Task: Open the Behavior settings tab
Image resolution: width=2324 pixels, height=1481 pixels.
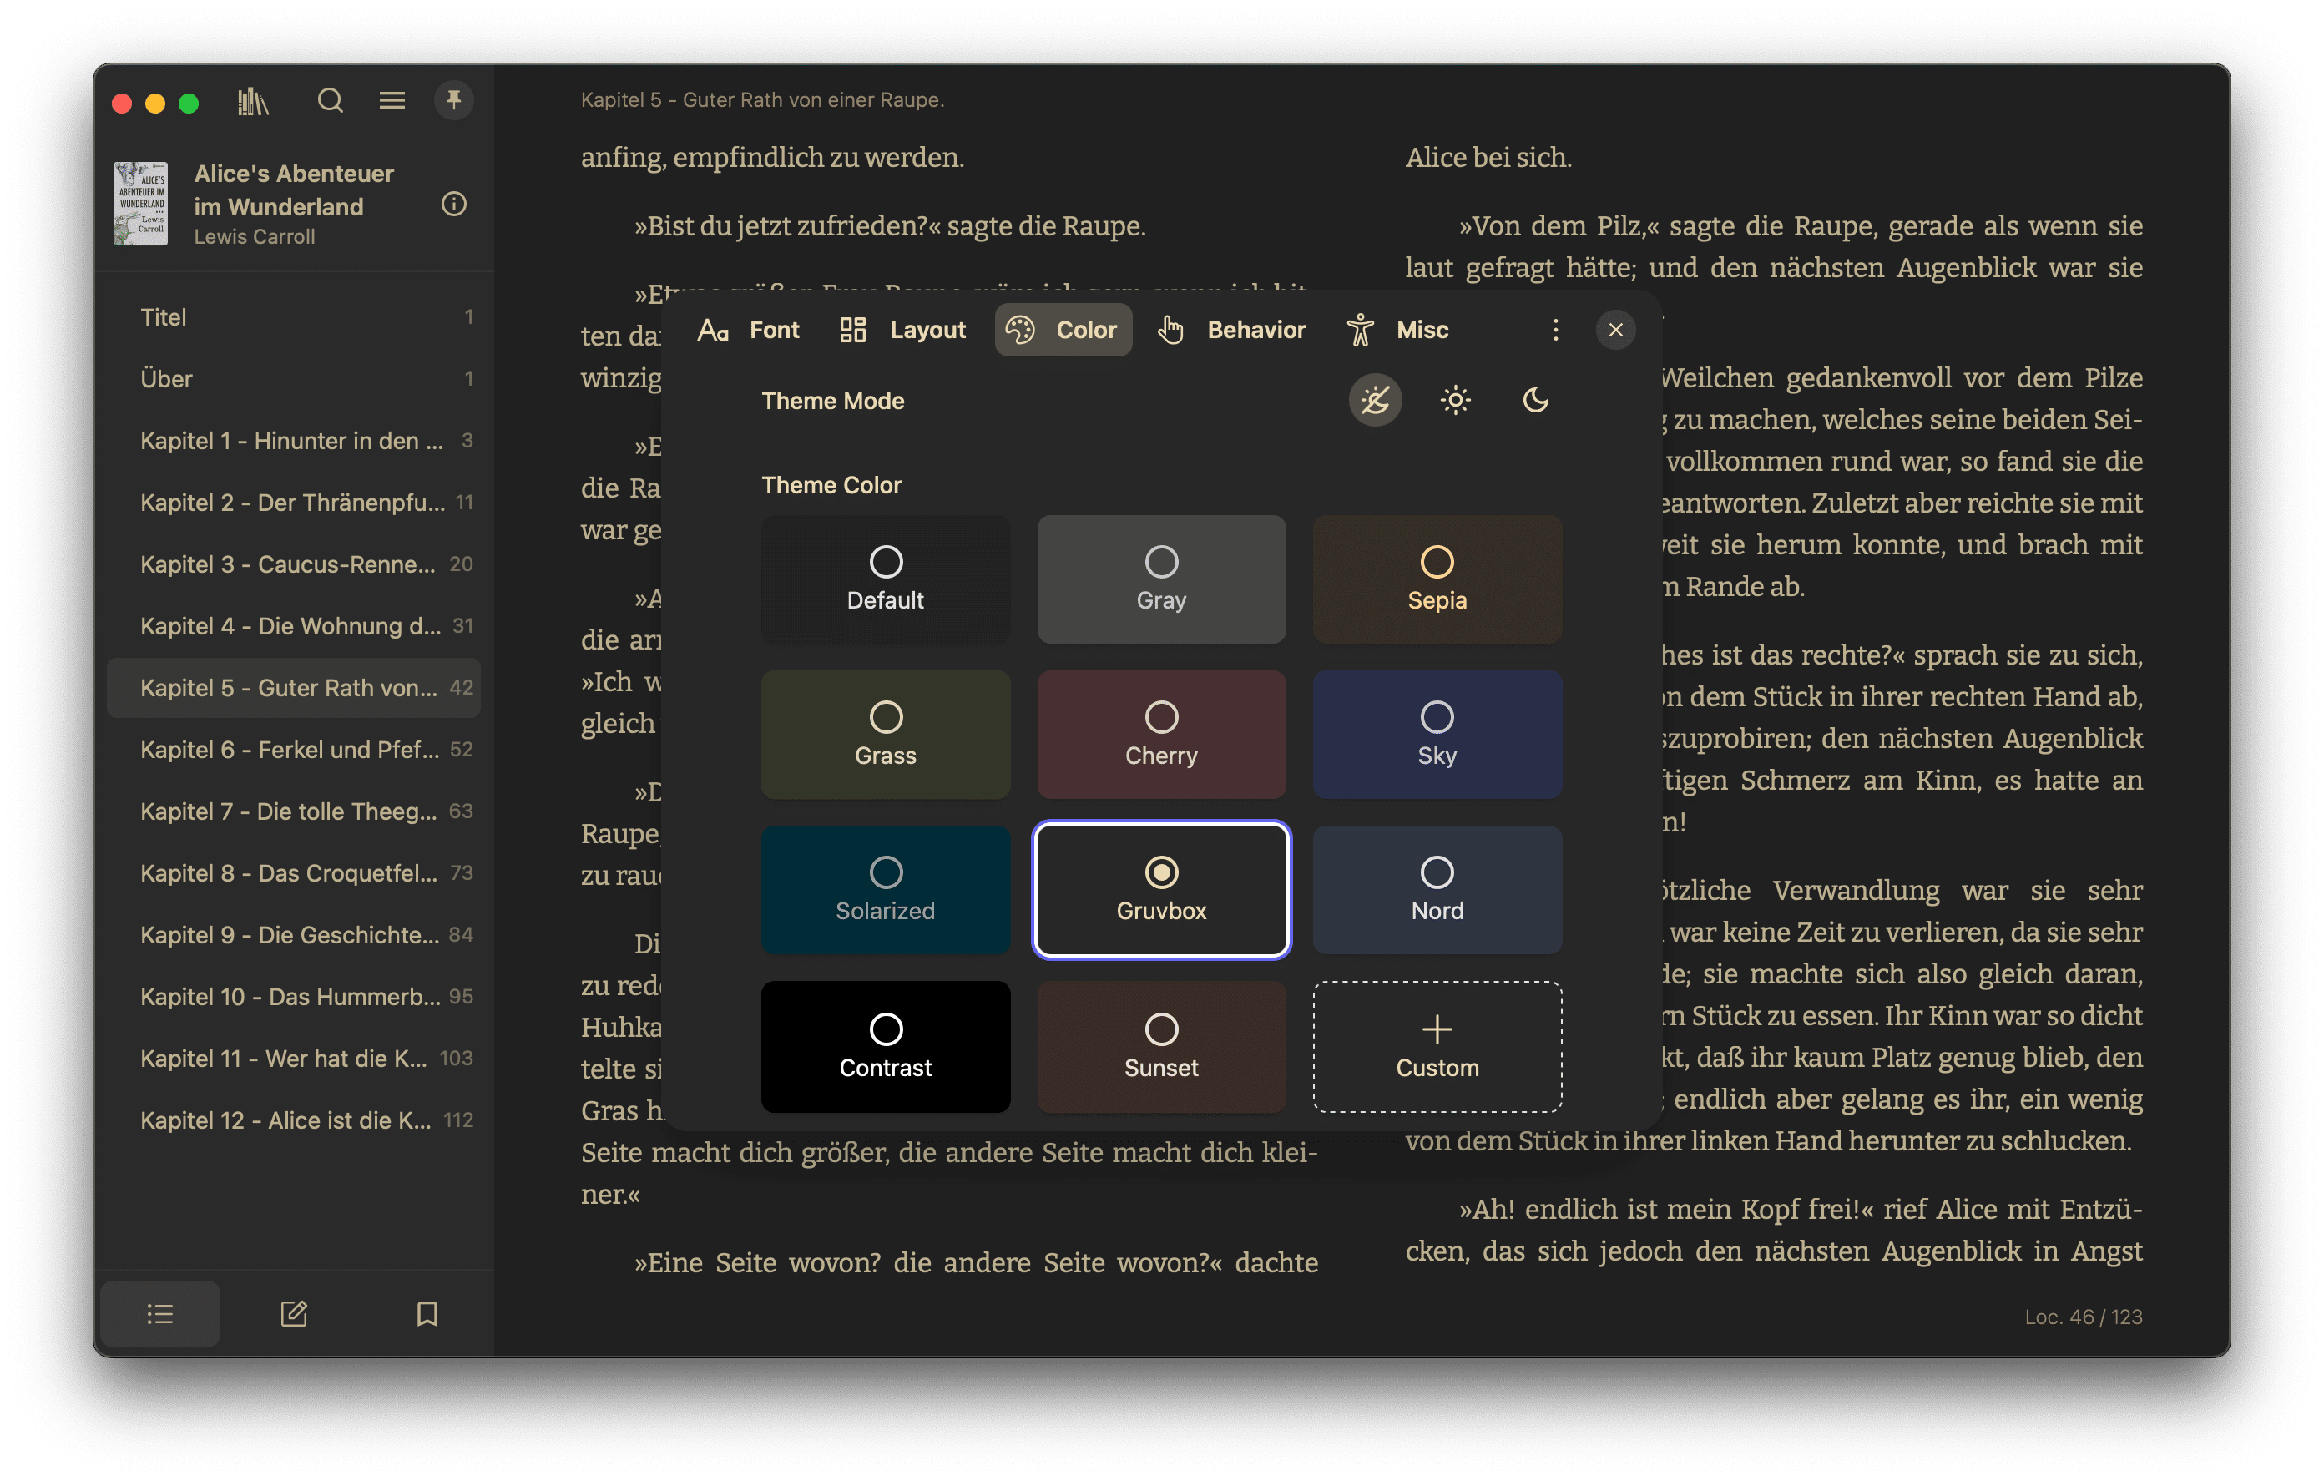Action: (1231, 331)
